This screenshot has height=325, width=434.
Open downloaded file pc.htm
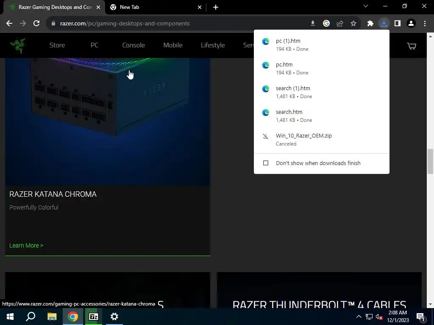click(322, 69)
